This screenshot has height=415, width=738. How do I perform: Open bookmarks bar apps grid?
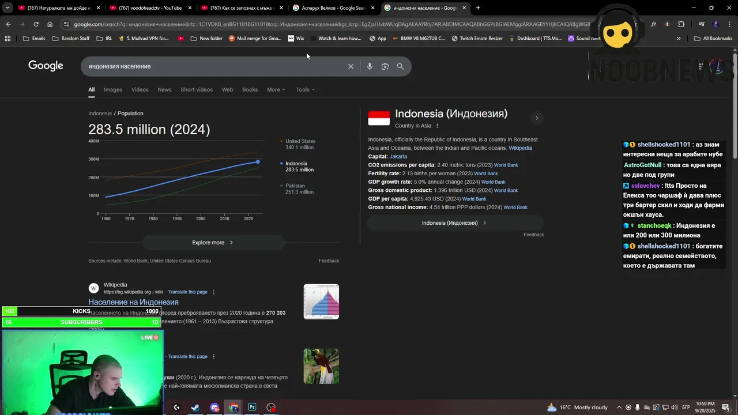click(7, 39)
